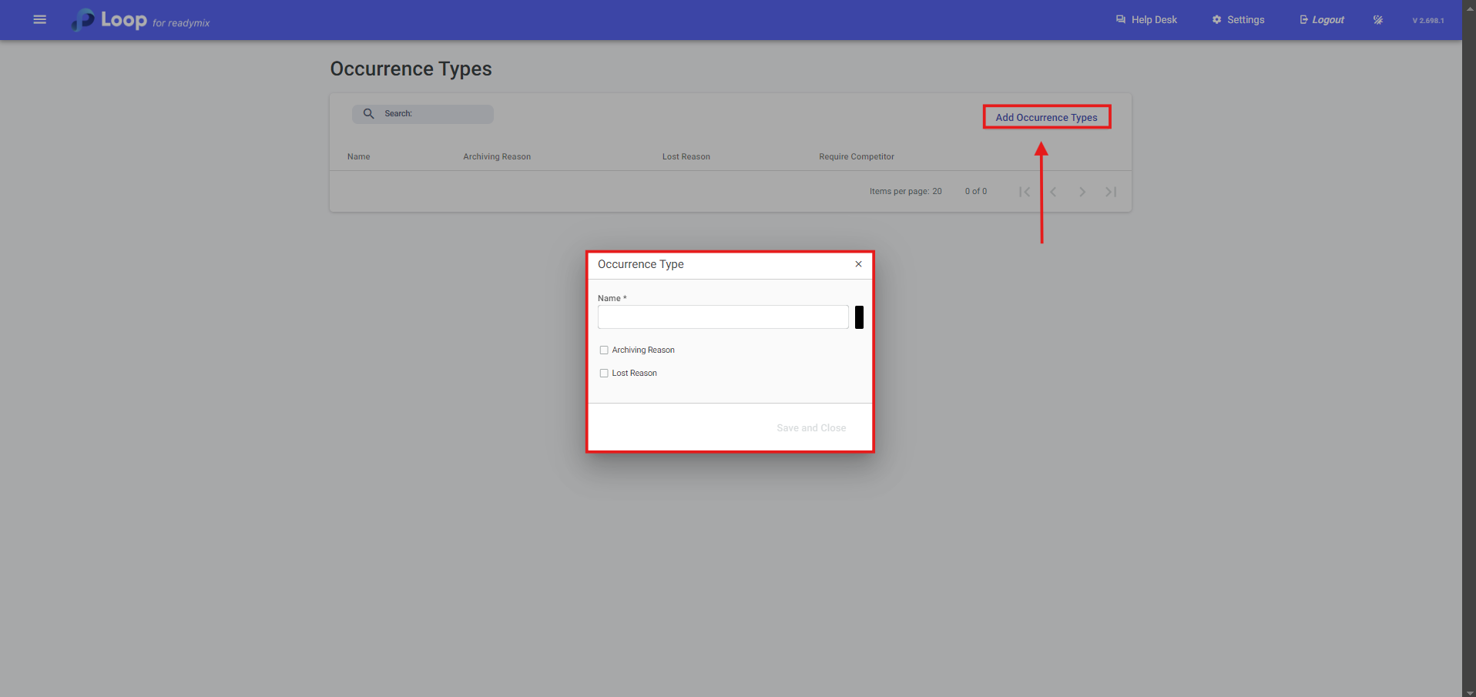
Task: Go to the previous page of results
Action: coord(1053,192)
